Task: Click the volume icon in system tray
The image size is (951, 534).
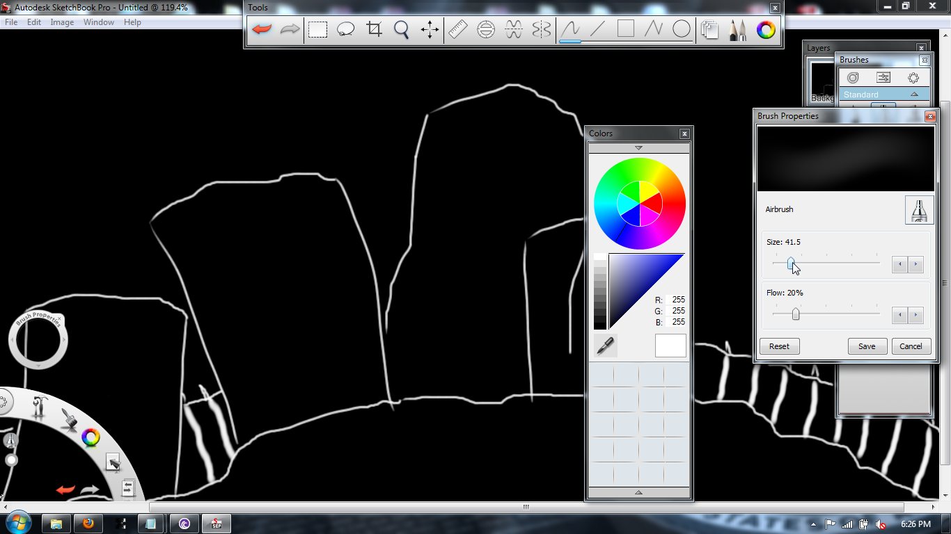Action: [x=881, y=524]
